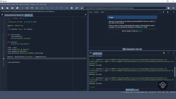
Task: Save the current file
Action: tap(12, 8)
